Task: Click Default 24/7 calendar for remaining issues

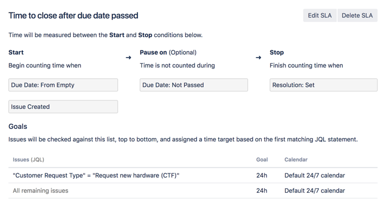Action: coord(314,190)
